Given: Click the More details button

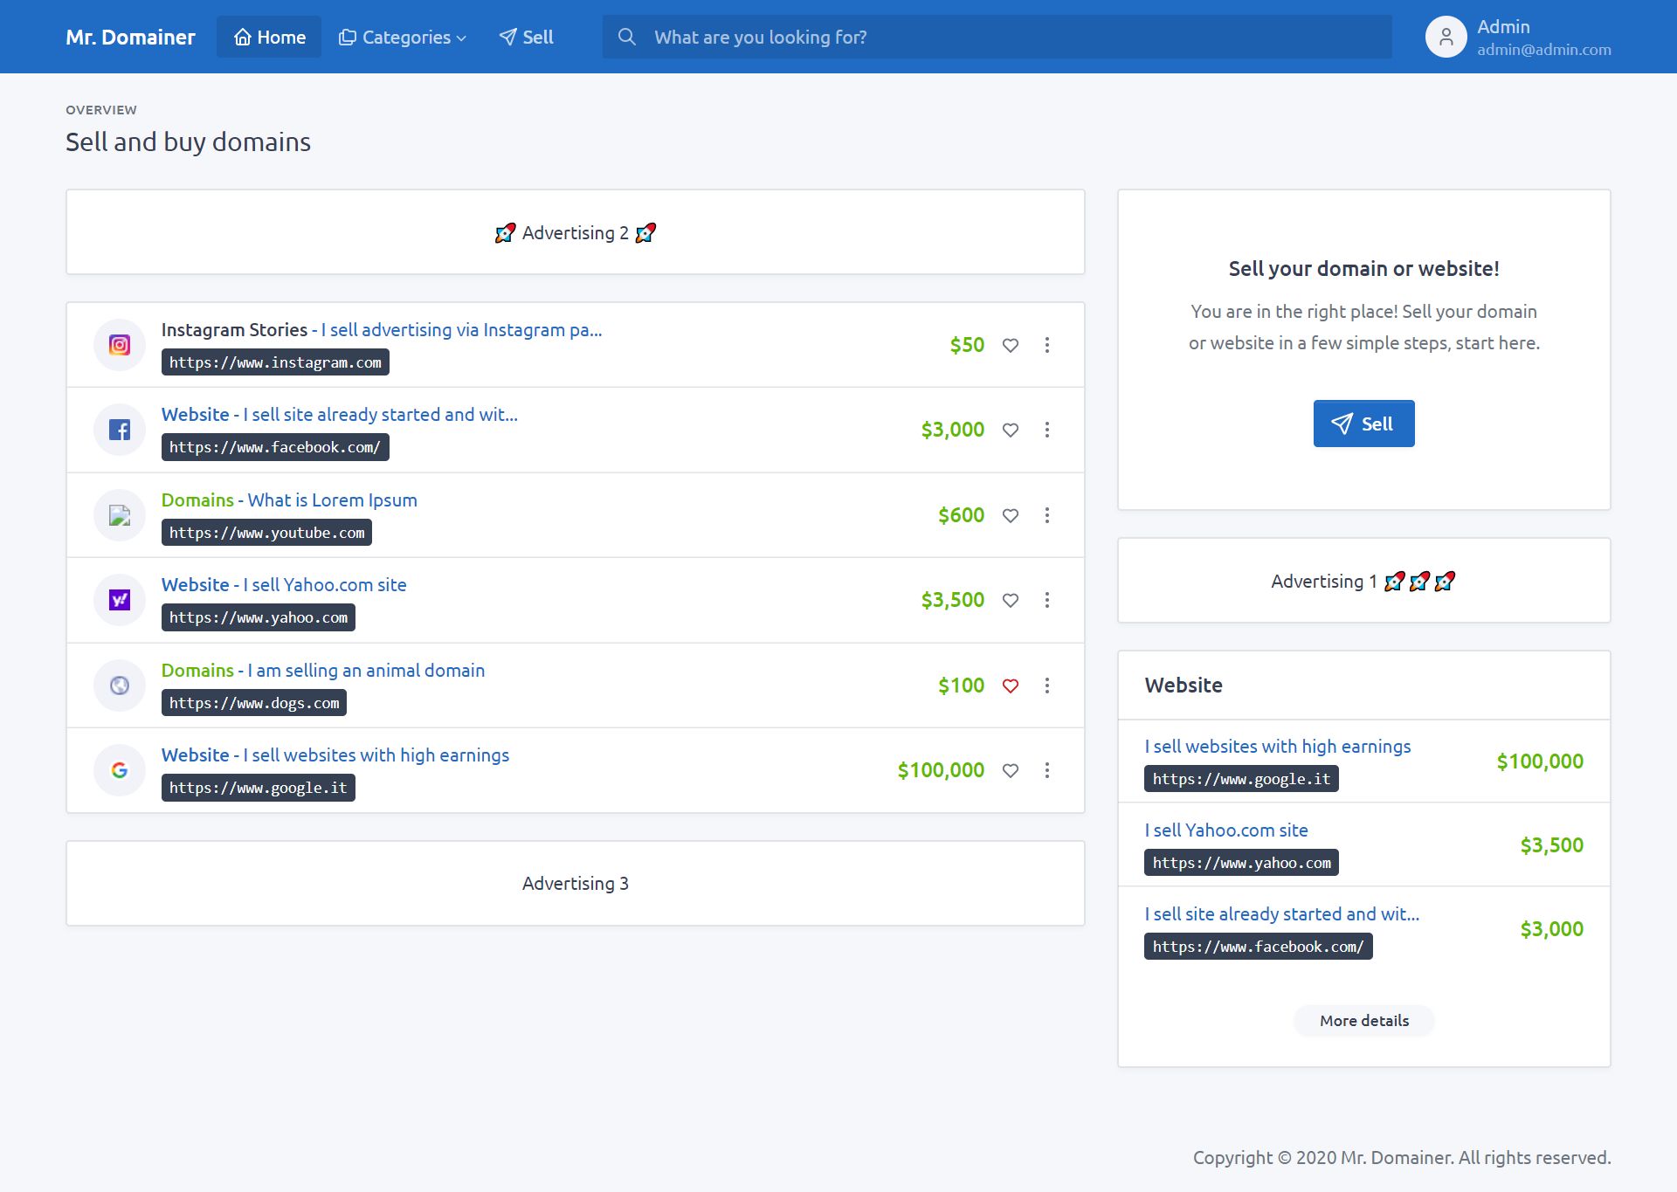Looking at the screenshot, I should pyautogui.click(x=1363, y=1021).
